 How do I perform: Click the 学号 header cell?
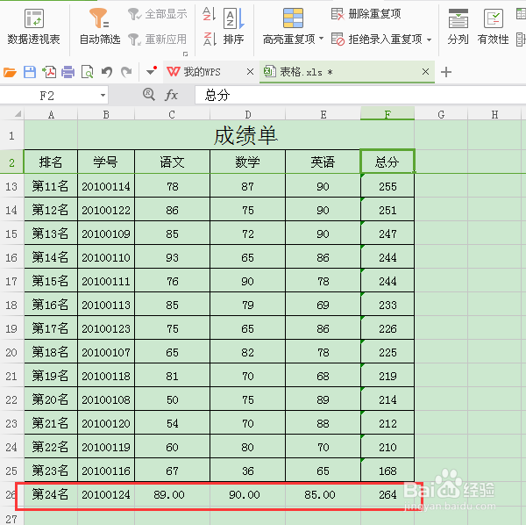(x=106, y=162)
